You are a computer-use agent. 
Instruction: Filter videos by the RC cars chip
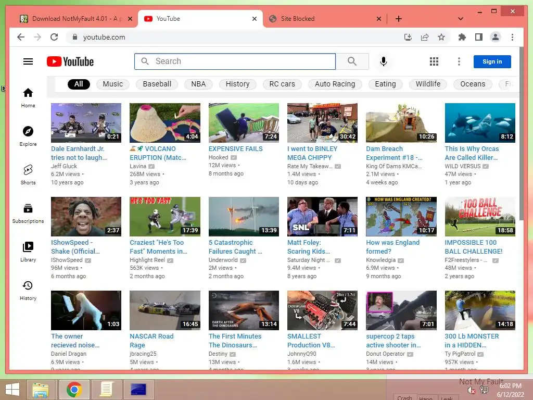(282, 84)
